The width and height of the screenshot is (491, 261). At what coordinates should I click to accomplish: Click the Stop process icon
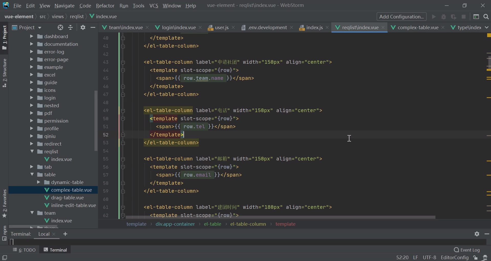click(x=464, y=17)
